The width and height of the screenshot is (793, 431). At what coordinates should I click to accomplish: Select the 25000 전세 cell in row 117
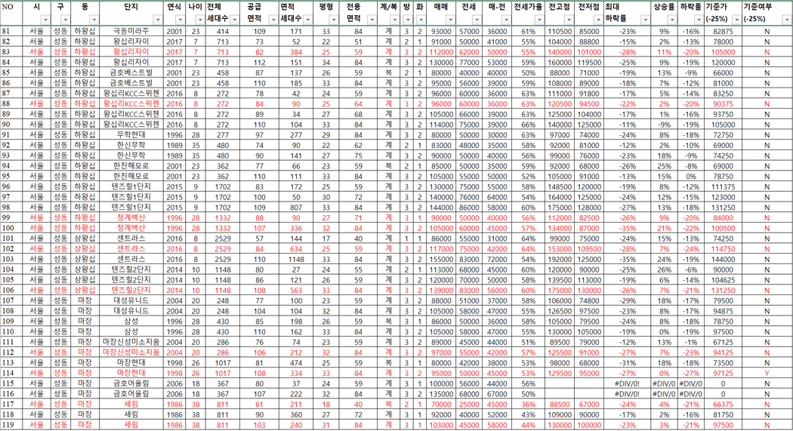click(469, 405)
